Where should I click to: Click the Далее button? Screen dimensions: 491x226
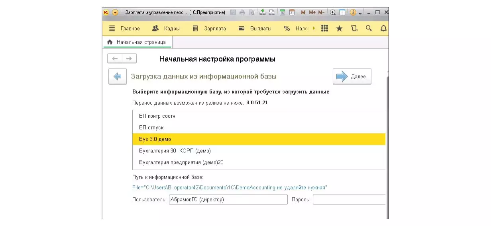[352, 76]
